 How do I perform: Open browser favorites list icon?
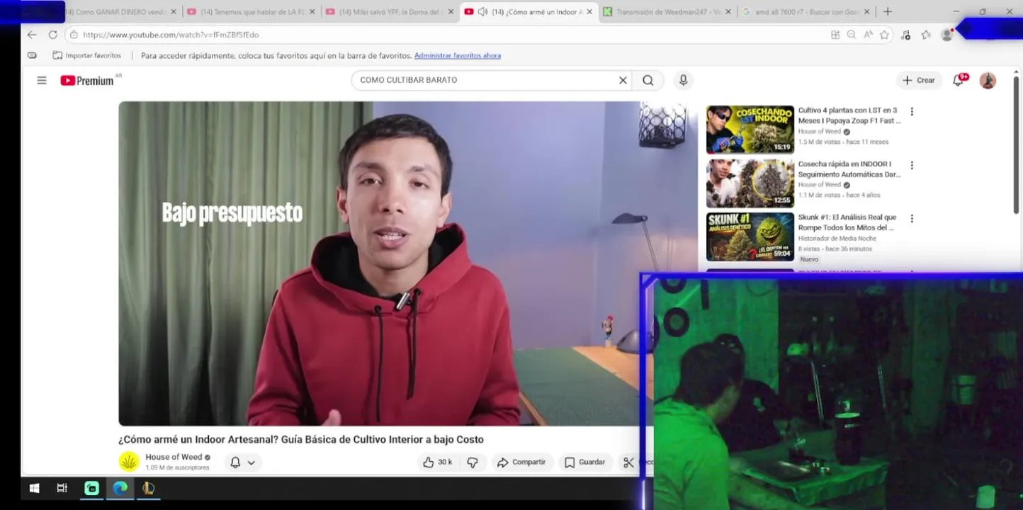tap(926, 35)
